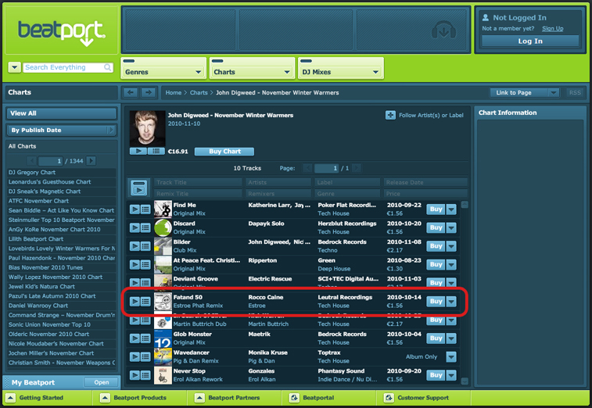Click the Sign Up link

coord(552,29)
